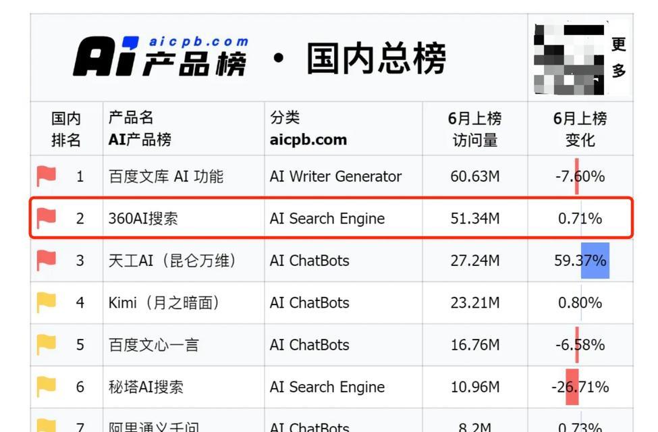658x432 pixels.
Task: Select the 百度文心一言 product name
Action: tap(154, 345)
